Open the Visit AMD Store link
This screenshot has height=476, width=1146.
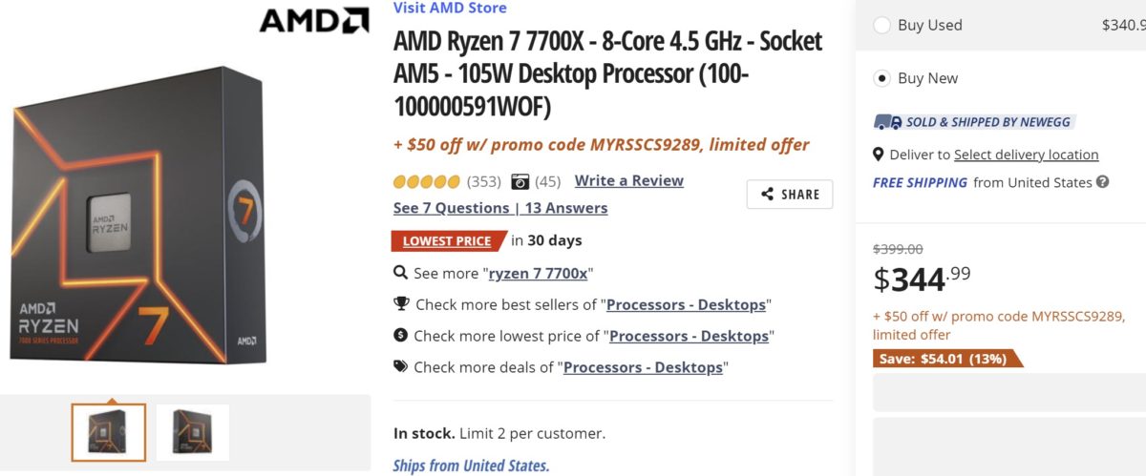pos(450,8)
